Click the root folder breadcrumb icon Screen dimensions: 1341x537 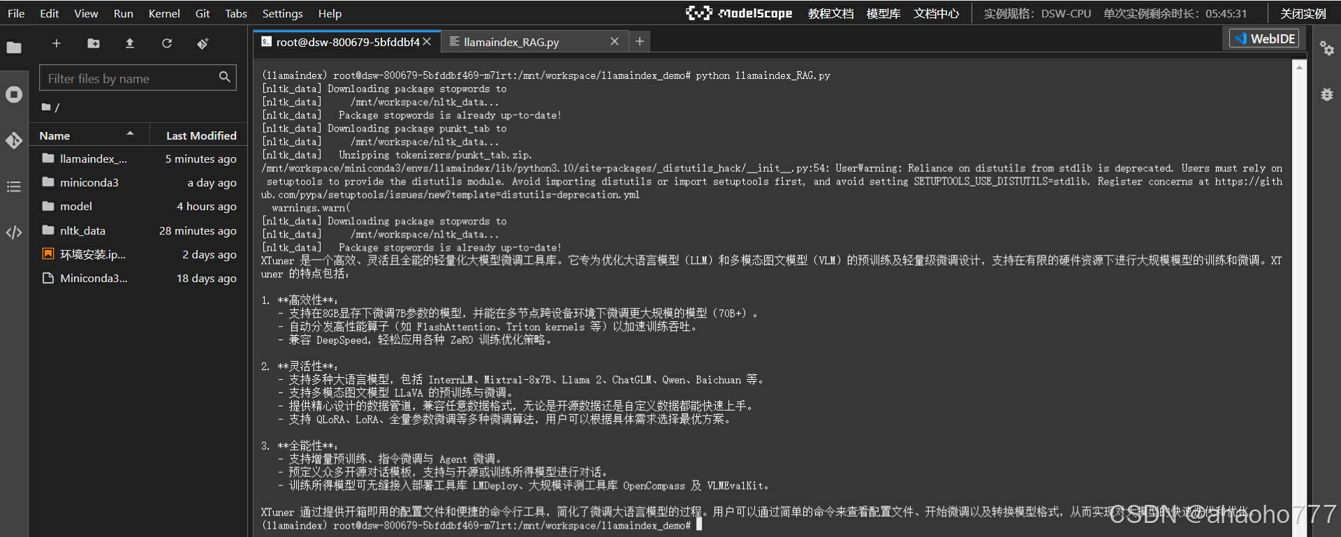[46, 107]
